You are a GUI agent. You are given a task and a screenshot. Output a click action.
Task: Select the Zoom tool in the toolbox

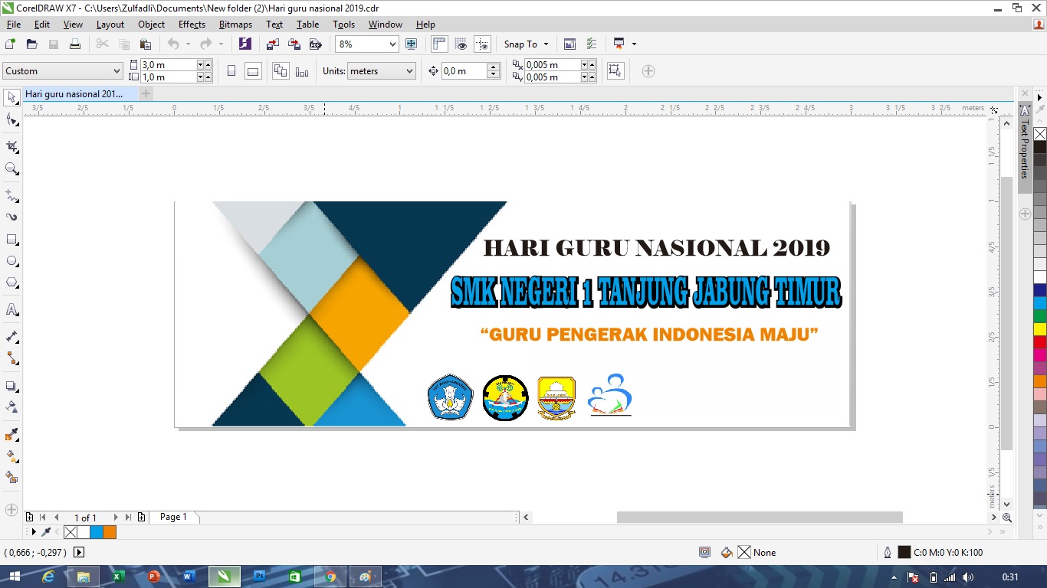[x=12, y=168]
